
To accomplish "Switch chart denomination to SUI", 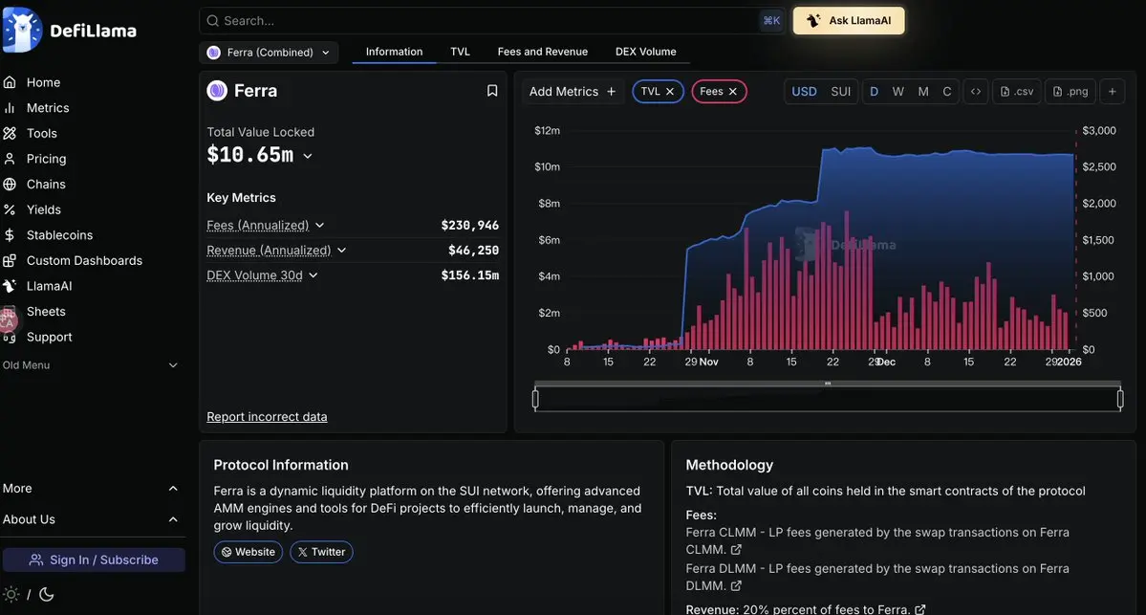I will coord(840,92).
